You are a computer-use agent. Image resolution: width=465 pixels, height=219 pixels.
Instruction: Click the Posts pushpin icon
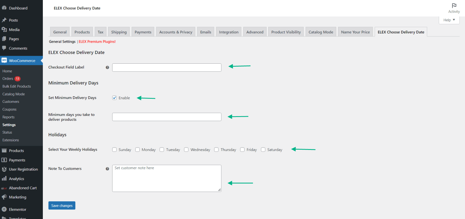pyautogui.click(x=4, y=20)
